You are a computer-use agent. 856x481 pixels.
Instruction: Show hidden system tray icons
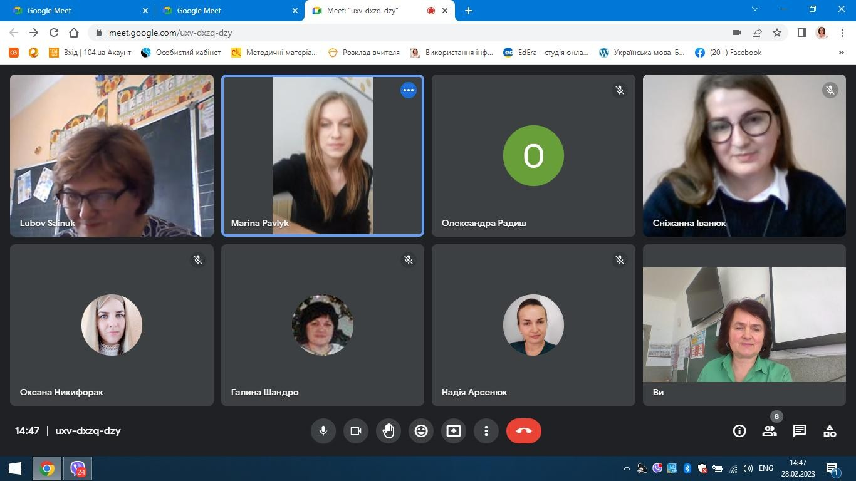coord(626,468)
